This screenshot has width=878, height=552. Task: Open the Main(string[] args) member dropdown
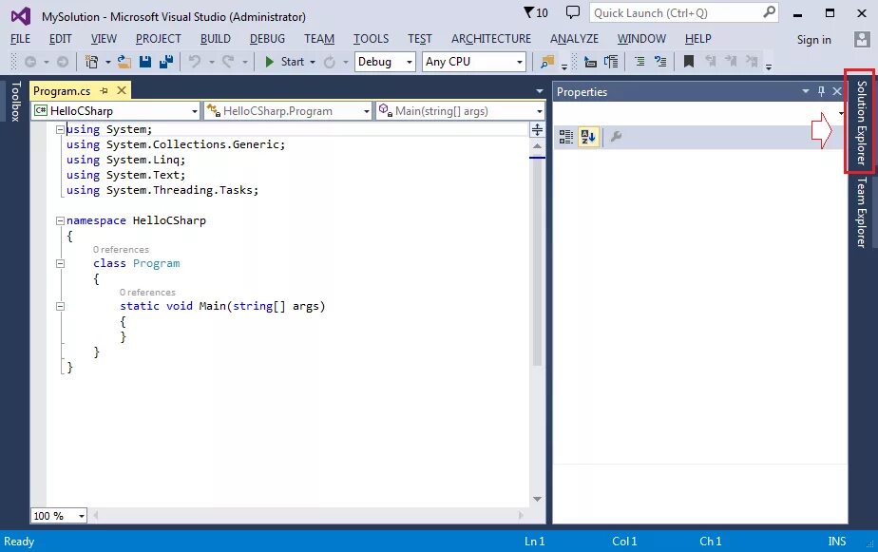(x=460, y=111)
